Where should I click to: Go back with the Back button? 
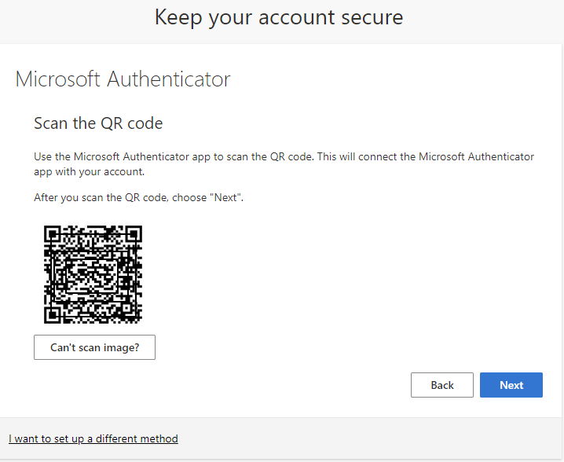click(441, 385)
